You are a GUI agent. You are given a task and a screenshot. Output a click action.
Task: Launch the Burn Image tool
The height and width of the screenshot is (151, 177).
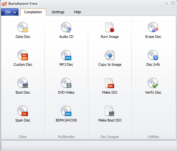click(110, 30)
